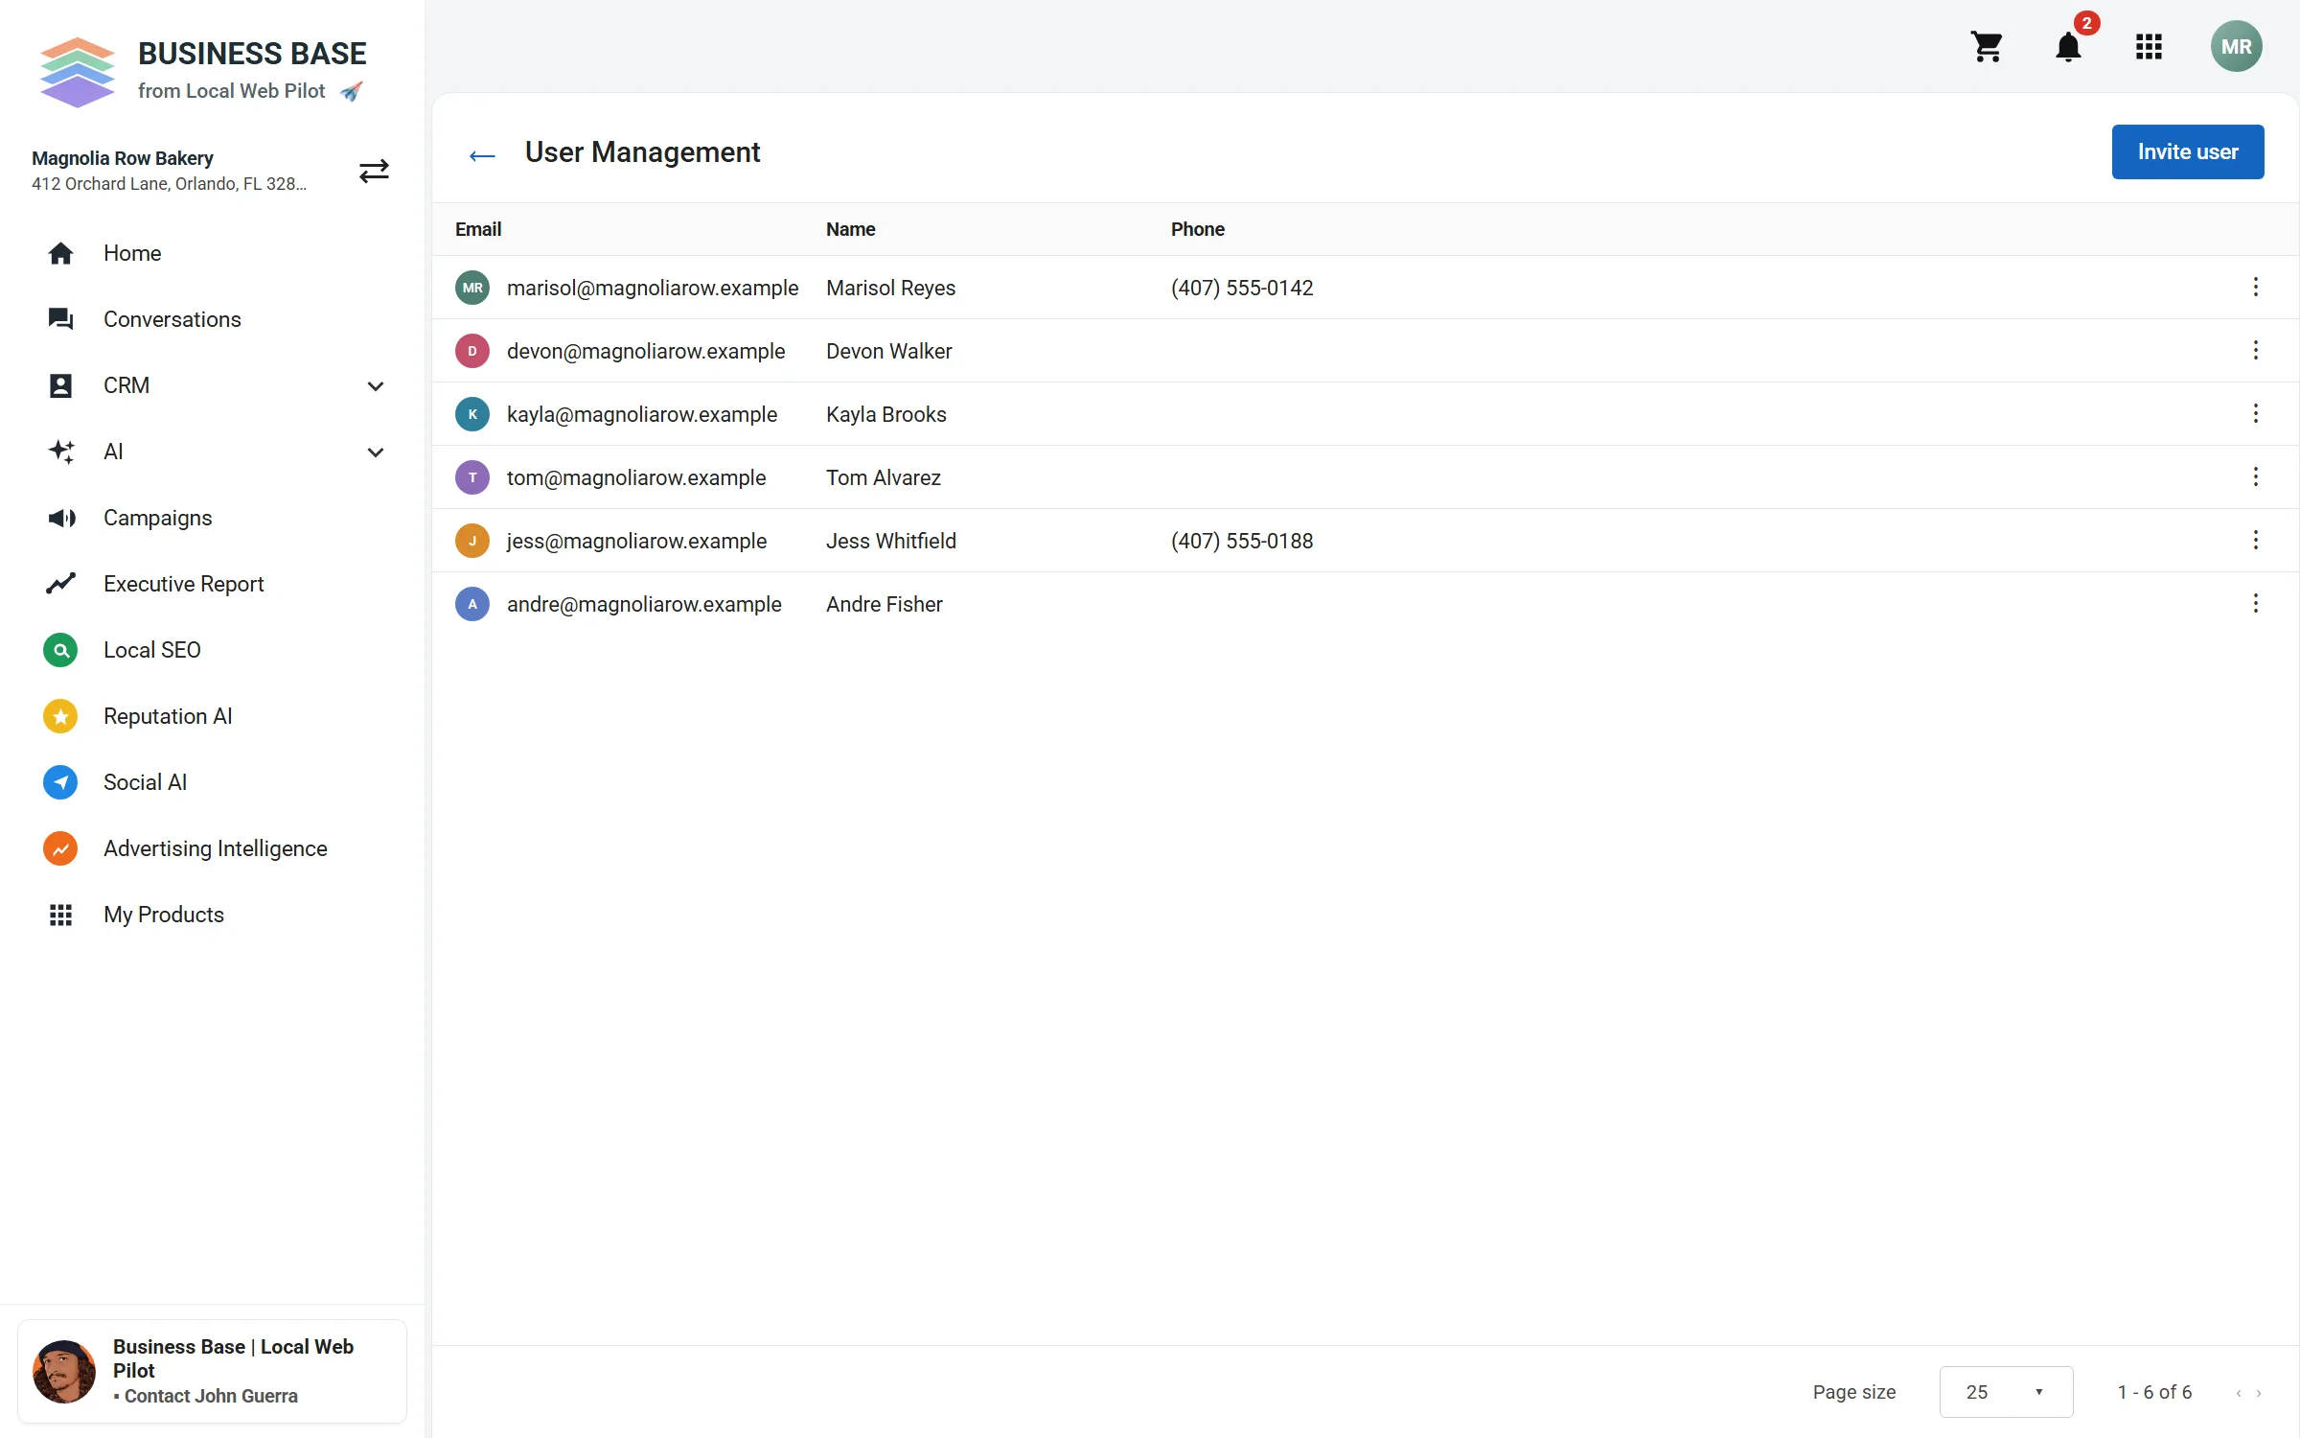Open more options for Devon Walker row
Screen dimensions: 2300x1438
tap(2256, 351)
